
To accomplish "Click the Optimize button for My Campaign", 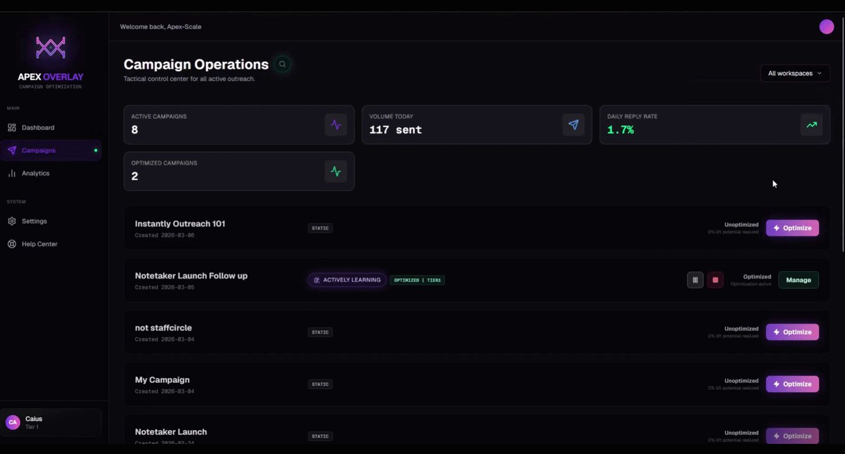I will 792,383.
